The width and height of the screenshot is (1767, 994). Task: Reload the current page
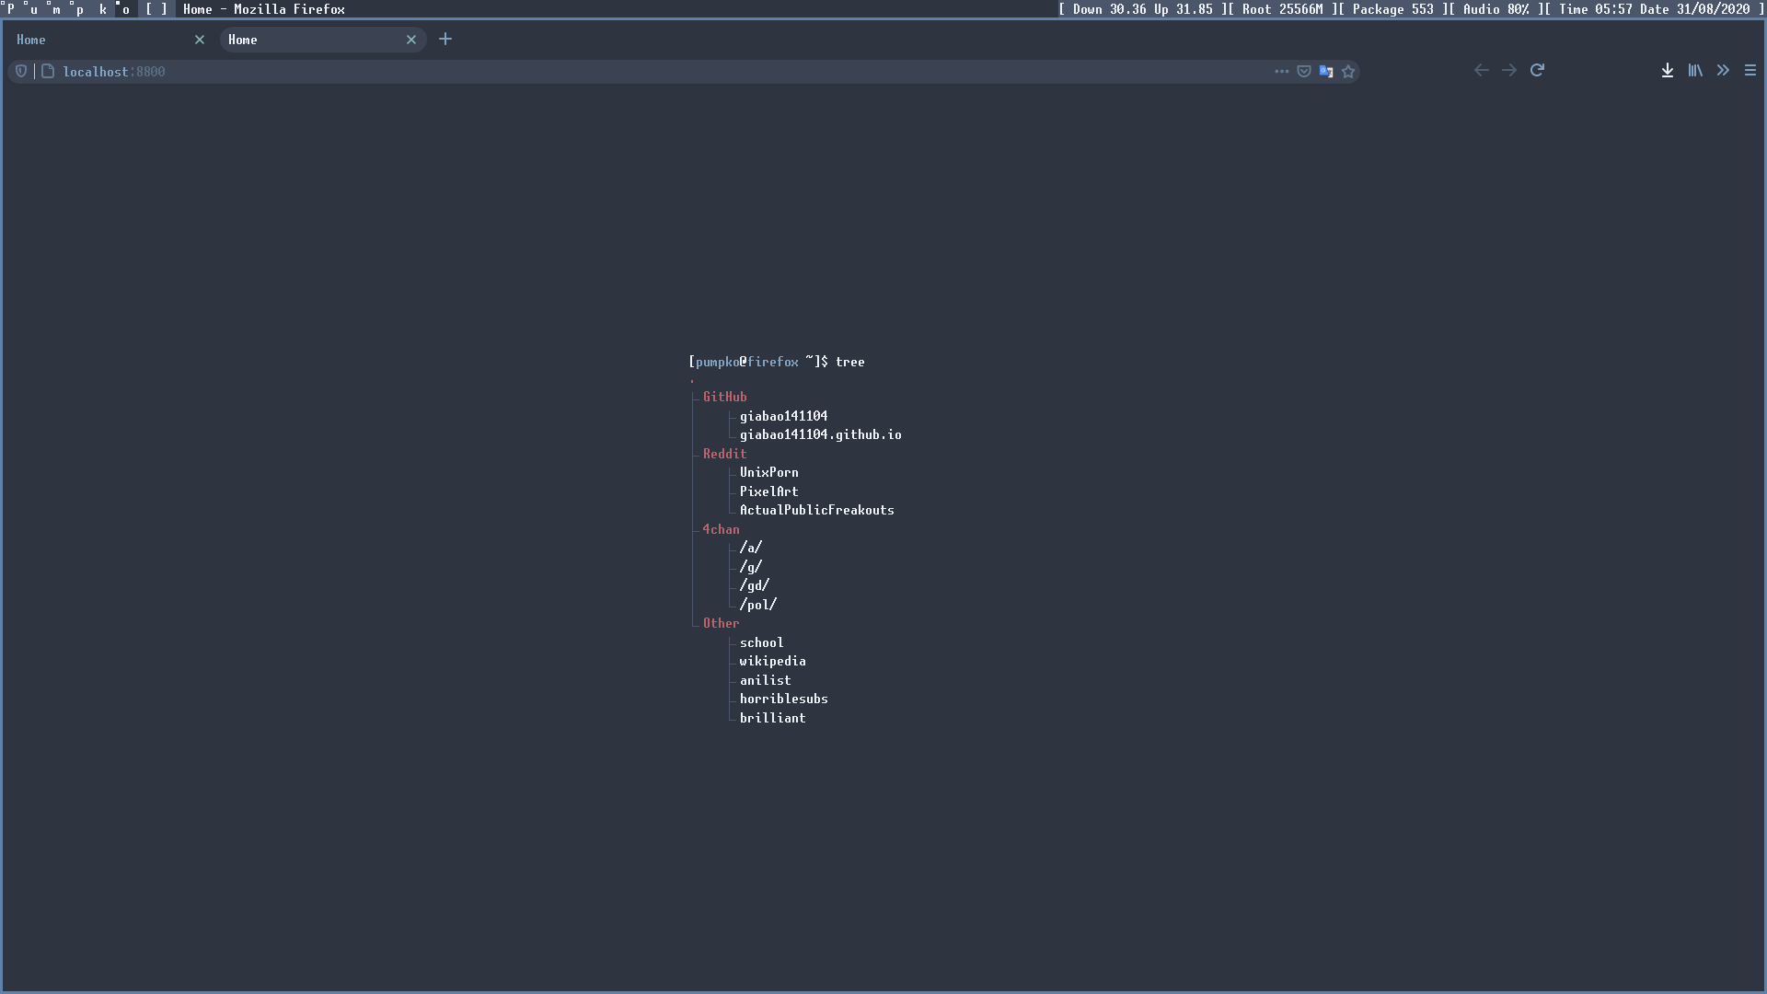coord(1537,70)
